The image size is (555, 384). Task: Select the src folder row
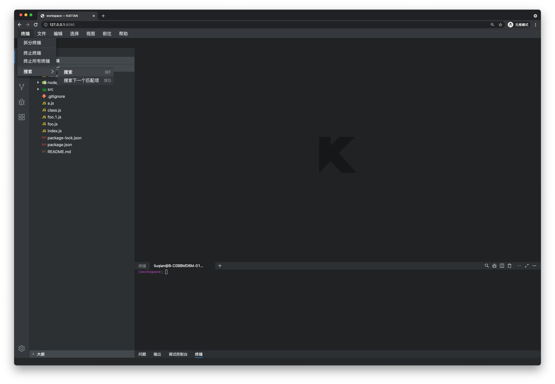[x=82, y=89]
